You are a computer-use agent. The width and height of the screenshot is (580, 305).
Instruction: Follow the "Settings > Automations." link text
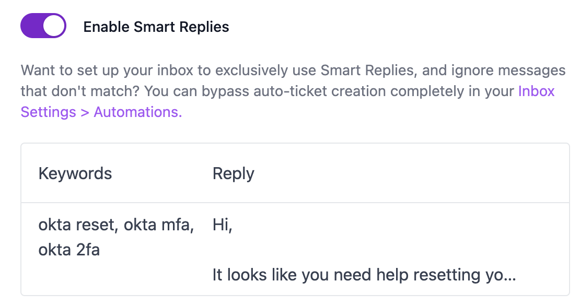(101, 112)
